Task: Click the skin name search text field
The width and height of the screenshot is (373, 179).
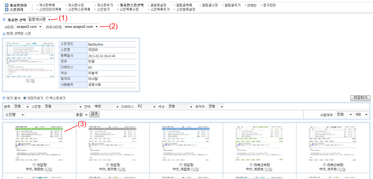Action: 50,115
